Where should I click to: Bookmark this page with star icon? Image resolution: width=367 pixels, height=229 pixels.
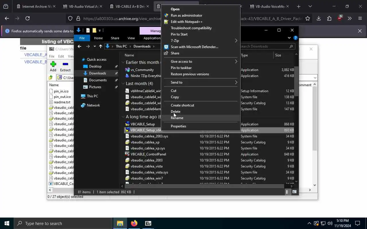pos(308,18)
